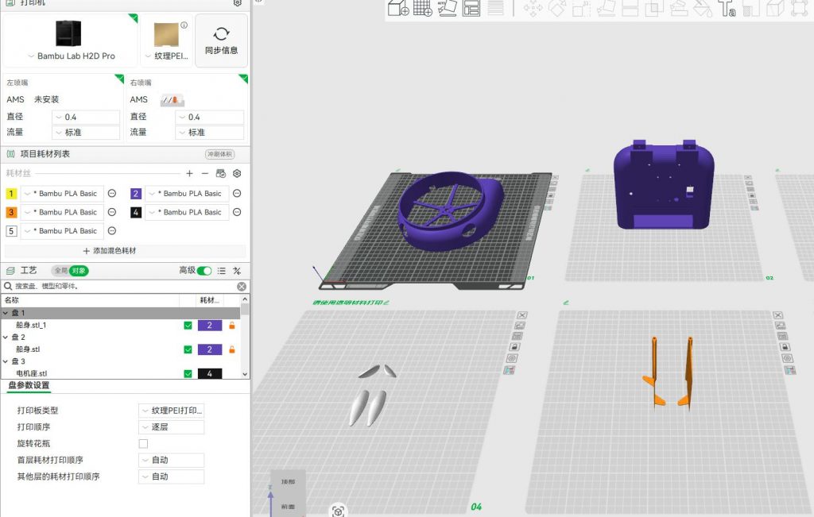Image resolution: width=814 pixels, height=517 pixels.
Task: Click purple filament 2 color swatch
Action: click(135, 194)
